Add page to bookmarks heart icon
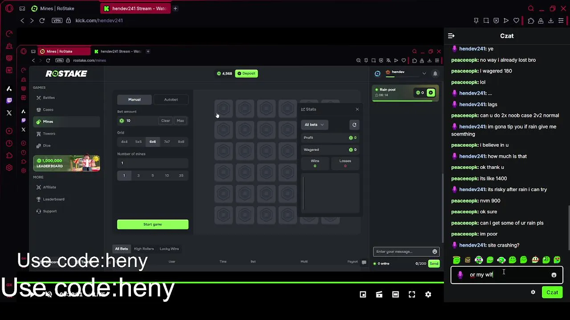Screen dimensions: 570x320 [516, 20]
